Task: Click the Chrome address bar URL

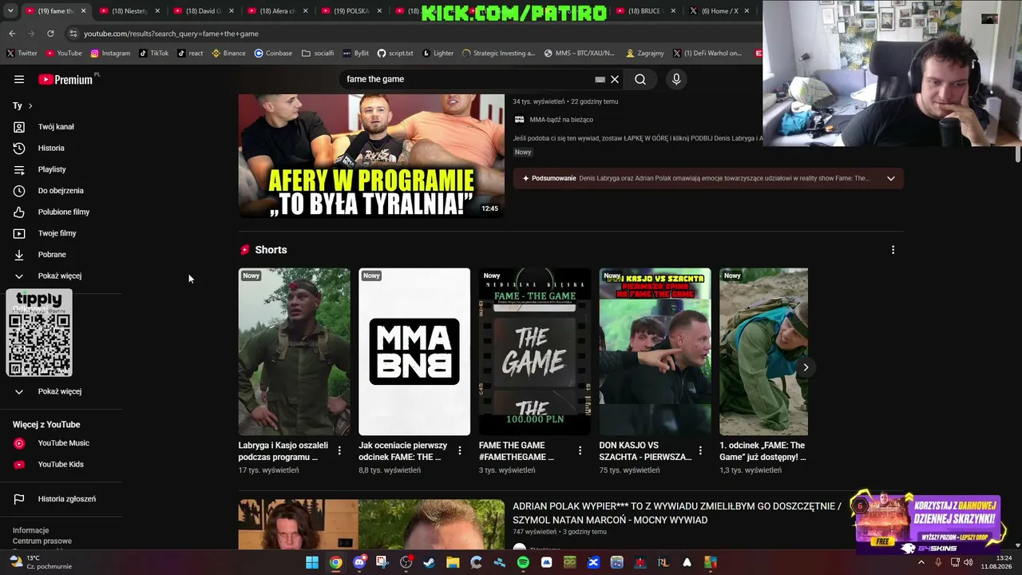Action: pyautogui.click(x=171, y=34)
